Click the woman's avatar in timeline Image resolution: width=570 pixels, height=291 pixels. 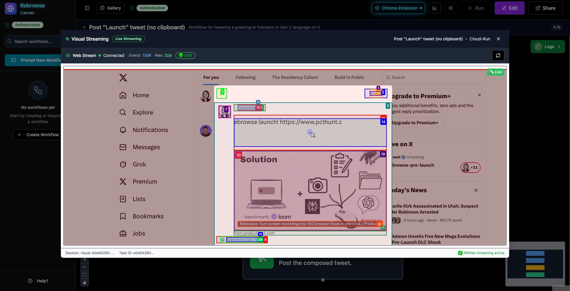point(205,96)
